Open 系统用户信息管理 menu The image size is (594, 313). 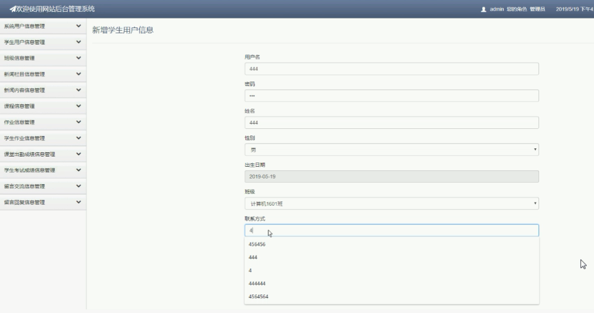click(x=43, y=26)
